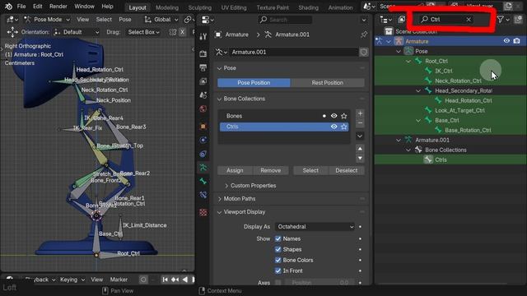Viewport: 527px width, 296px height.
Task: Open the outliner filter funnel
Action: pyautogui.click(x=501, y=20)
